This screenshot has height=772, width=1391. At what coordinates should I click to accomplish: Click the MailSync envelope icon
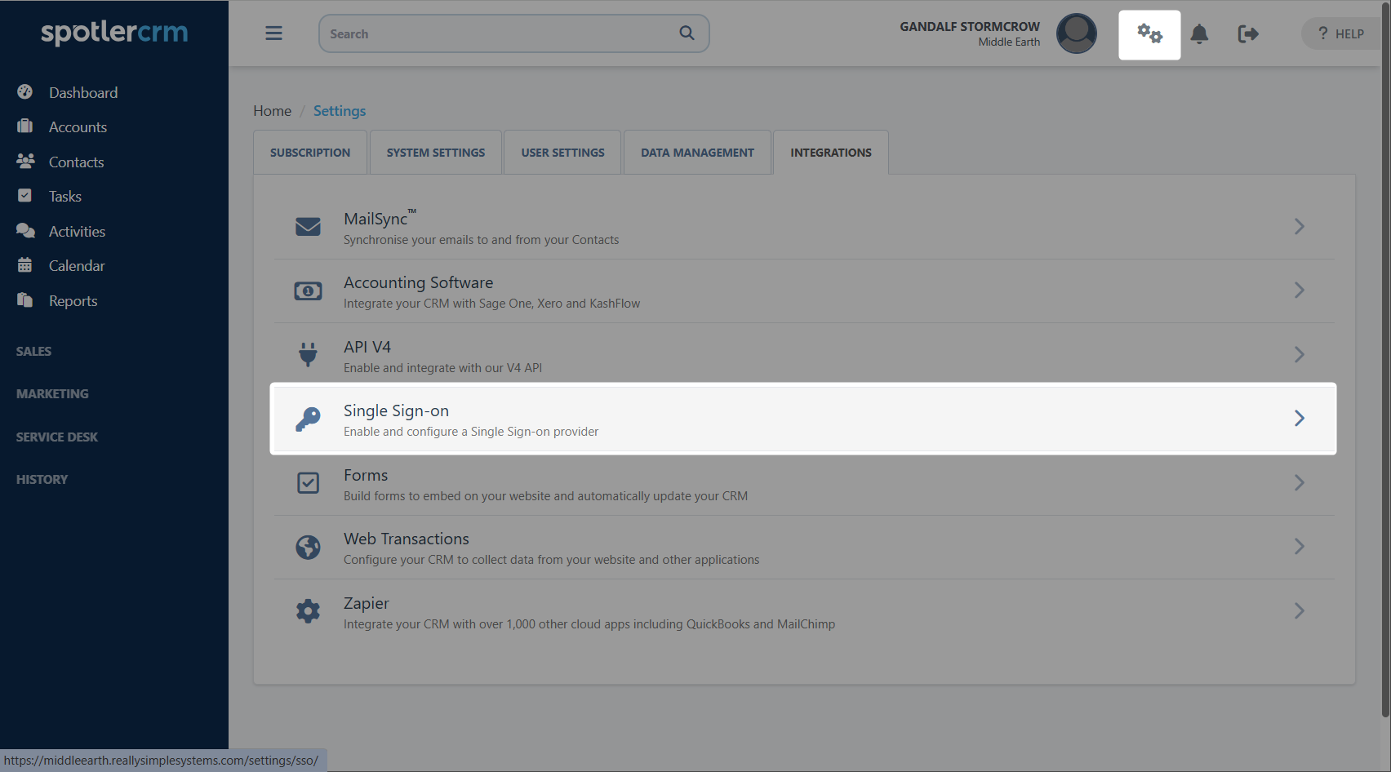tap(308, 227)
